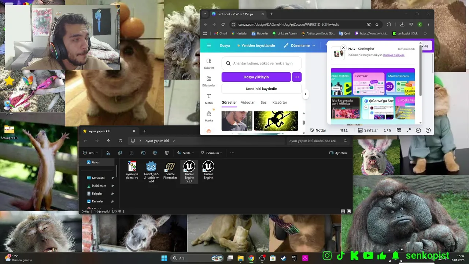This screenshot has width=469, height=264.
Task: Open Chrome extensions puzzle icon
Action: (389, 25)
